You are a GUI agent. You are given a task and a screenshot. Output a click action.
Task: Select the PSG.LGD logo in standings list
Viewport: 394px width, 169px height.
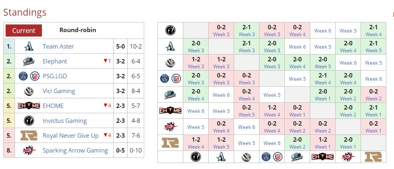pos(29,76)
